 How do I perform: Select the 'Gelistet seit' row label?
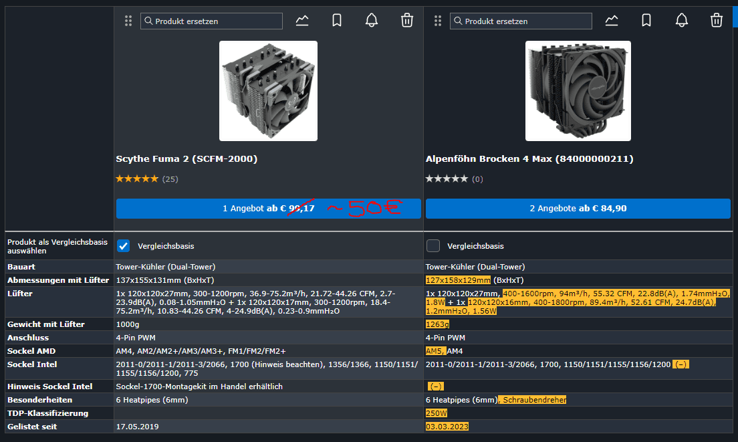click(x=32, y=427)
